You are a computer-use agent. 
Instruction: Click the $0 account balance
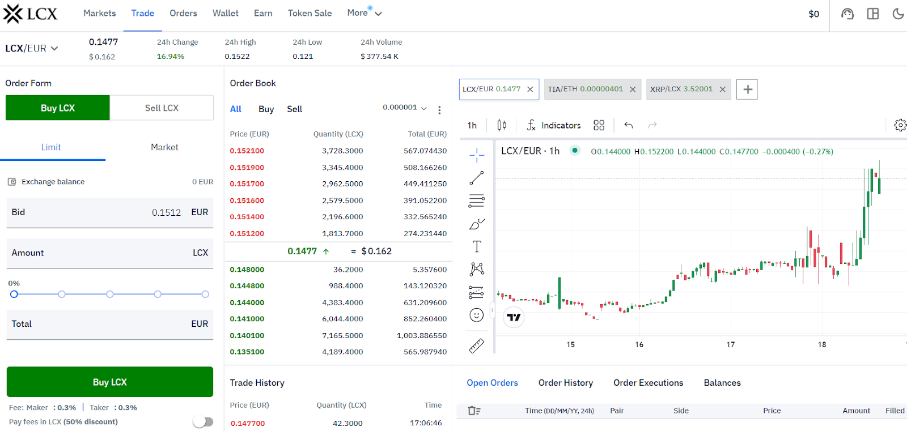[814, 14]
